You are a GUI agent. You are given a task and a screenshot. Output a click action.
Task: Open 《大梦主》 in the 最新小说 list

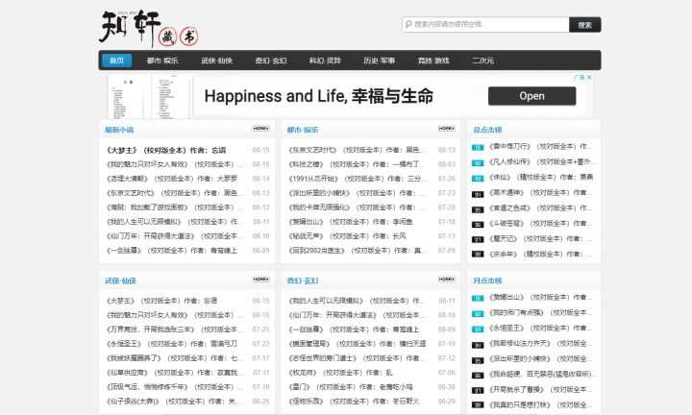click(166, 150)
